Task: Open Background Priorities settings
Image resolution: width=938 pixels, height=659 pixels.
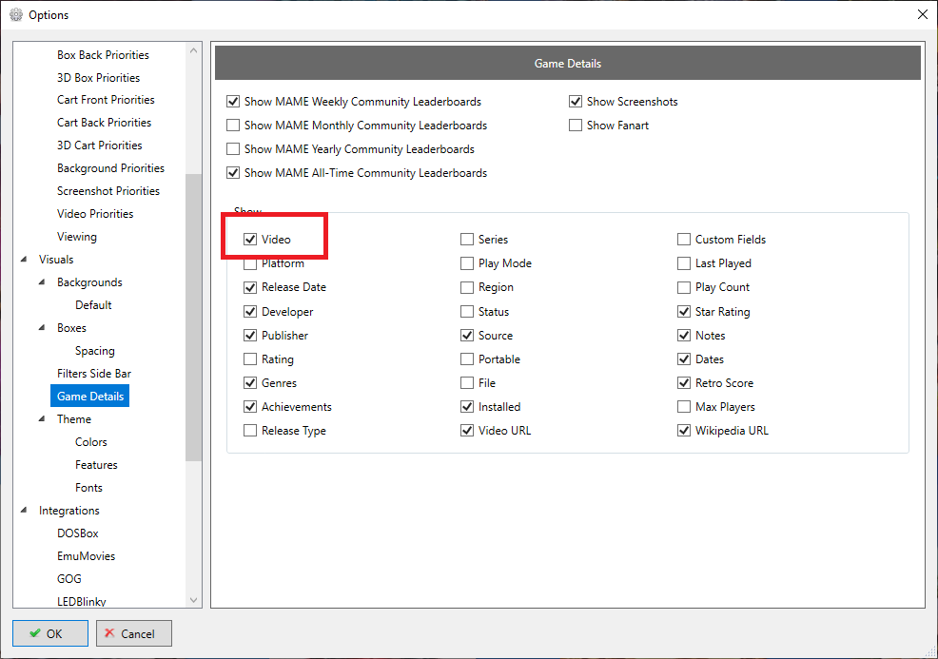Action: click(110, 168)
